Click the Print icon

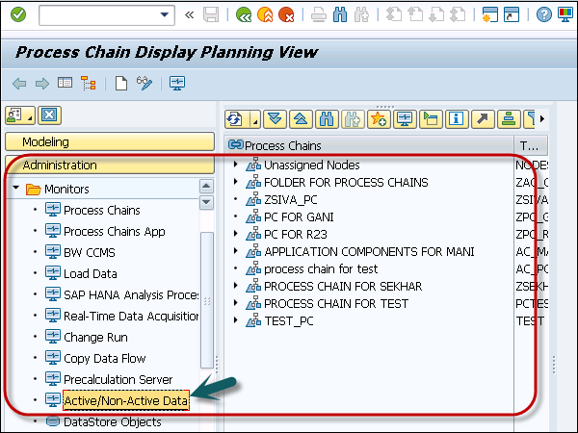319,15
